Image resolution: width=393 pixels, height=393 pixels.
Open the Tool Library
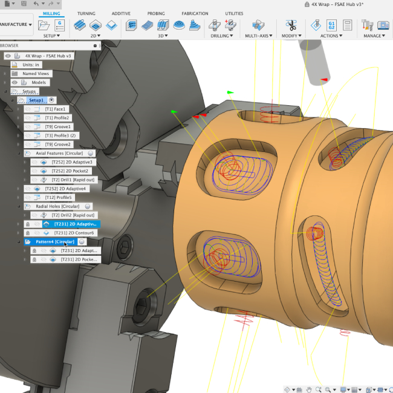367,25
